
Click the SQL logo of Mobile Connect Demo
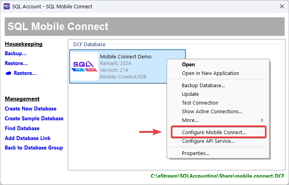[x=84, y=66]
